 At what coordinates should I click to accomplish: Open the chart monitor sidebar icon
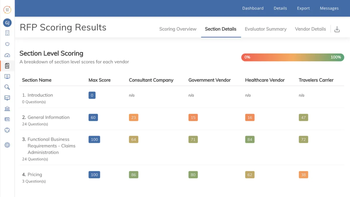click(7, 98)
